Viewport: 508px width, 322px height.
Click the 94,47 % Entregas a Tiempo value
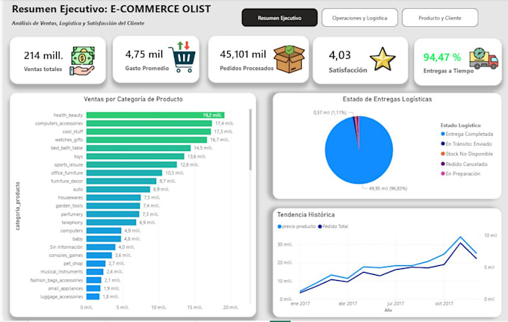pos(442,58)
